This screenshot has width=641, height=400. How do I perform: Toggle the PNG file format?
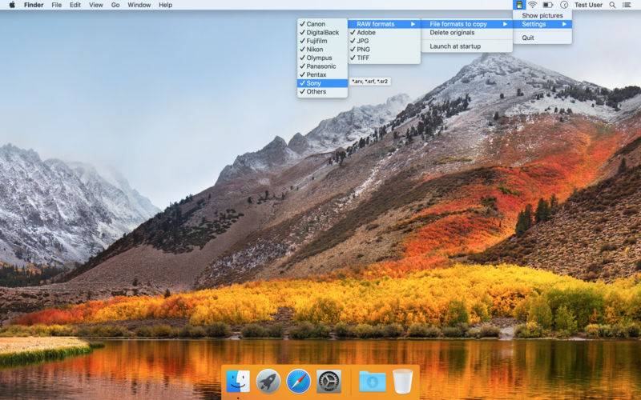click(x=385, y=50)
